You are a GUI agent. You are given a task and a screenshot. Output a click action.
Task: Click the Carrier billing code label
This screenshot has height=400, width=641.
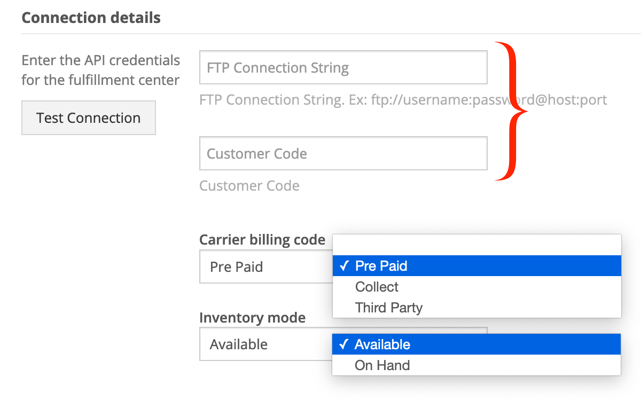262,240
